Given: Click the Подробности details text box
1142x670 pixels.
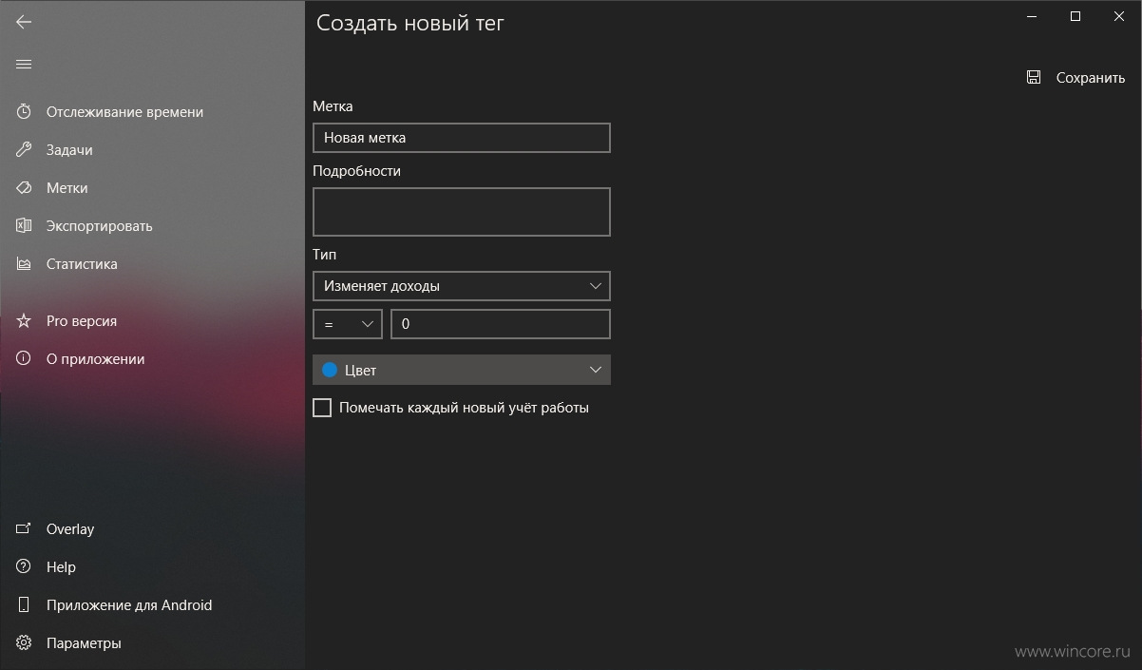Looking at the screenshot, I should tap(462, 212).
